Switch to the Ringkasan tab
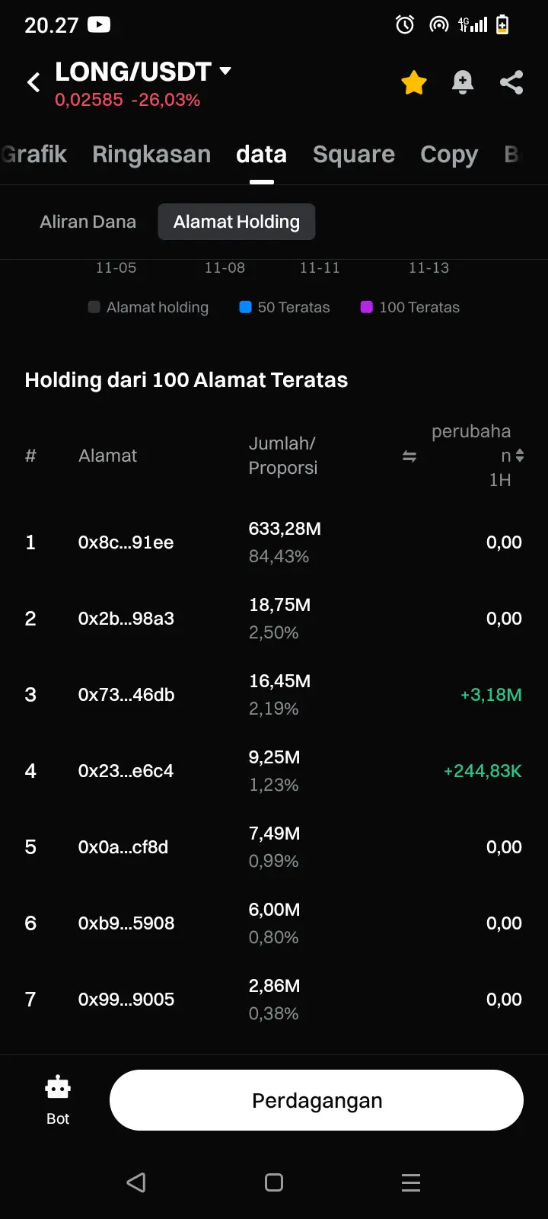 pos(151,154)
